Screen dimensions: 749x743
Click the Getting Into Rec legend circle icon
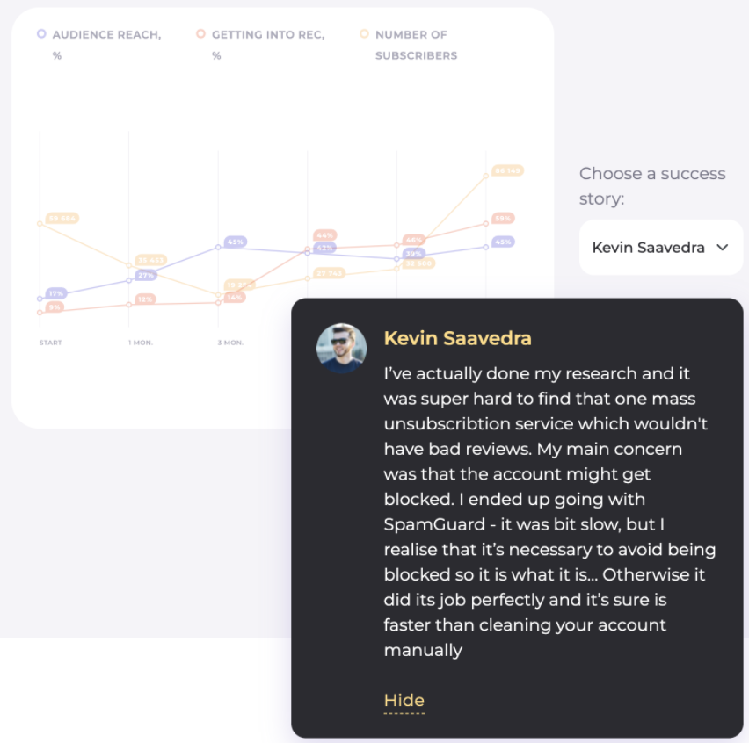pos(201,34)
